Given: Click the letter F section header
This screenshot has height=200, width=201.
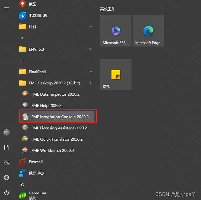Looking at the screenshot, I should [22, 61].
